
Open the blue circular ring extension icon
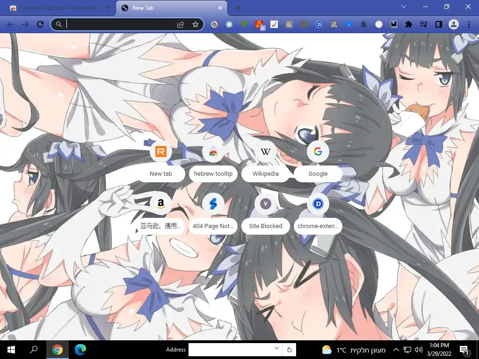click(229, 24)
